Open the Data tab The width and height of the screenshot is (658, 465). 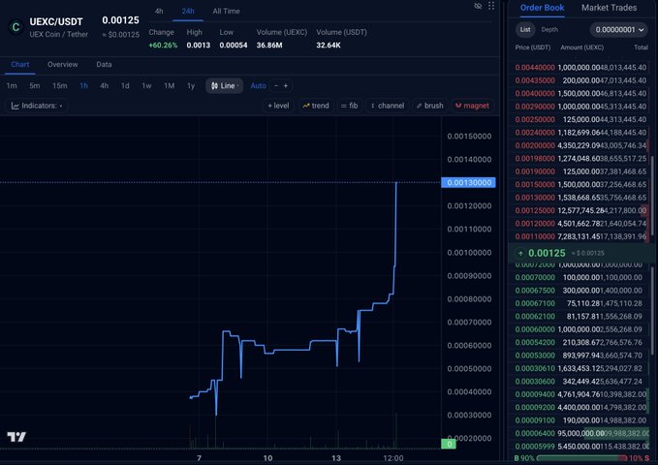104,64
